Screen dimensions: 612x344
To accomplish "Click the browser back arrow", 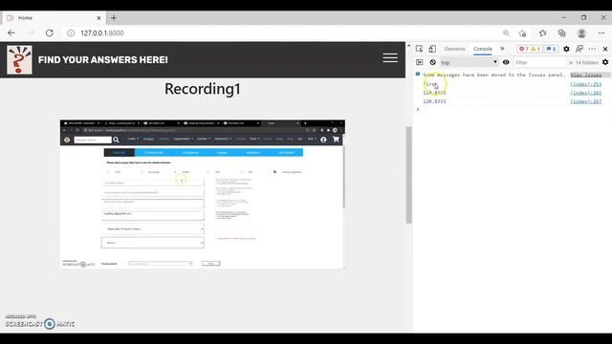I will [x=11, y=33].
